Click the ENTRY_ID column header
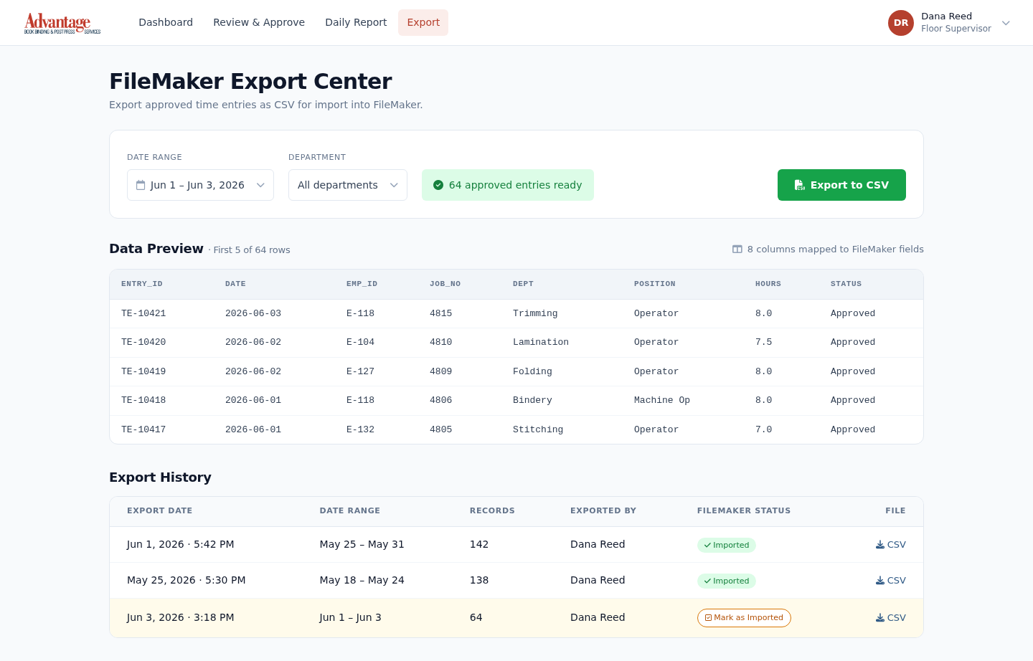Screen dimensions: 1033x661 (x=142, y=284)
